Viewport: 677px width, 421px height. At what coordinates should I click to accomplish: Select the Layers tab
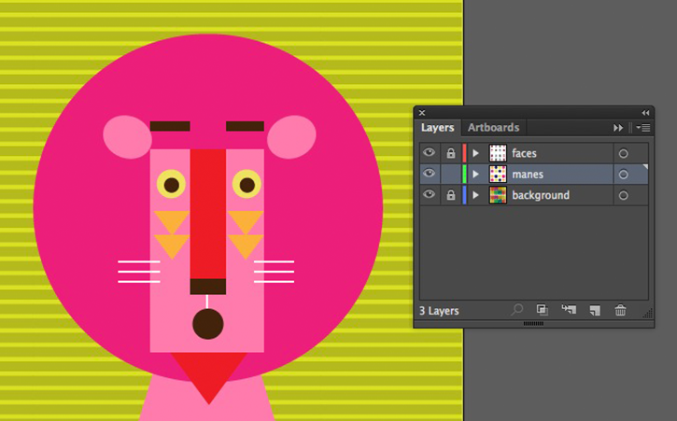coord(437,128)
